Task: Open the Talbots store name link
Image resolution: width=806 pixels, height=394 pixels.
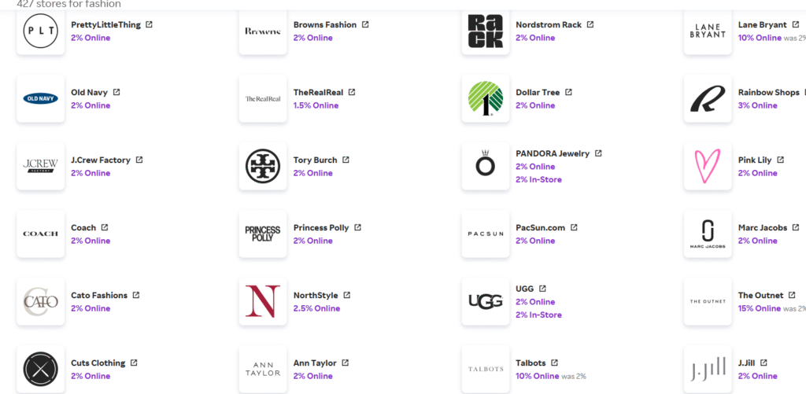Action: click(x=531, y=363)
